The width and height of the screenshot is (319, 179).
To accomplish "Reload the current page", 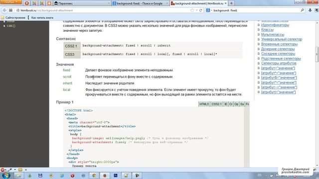I will (201, 10).
